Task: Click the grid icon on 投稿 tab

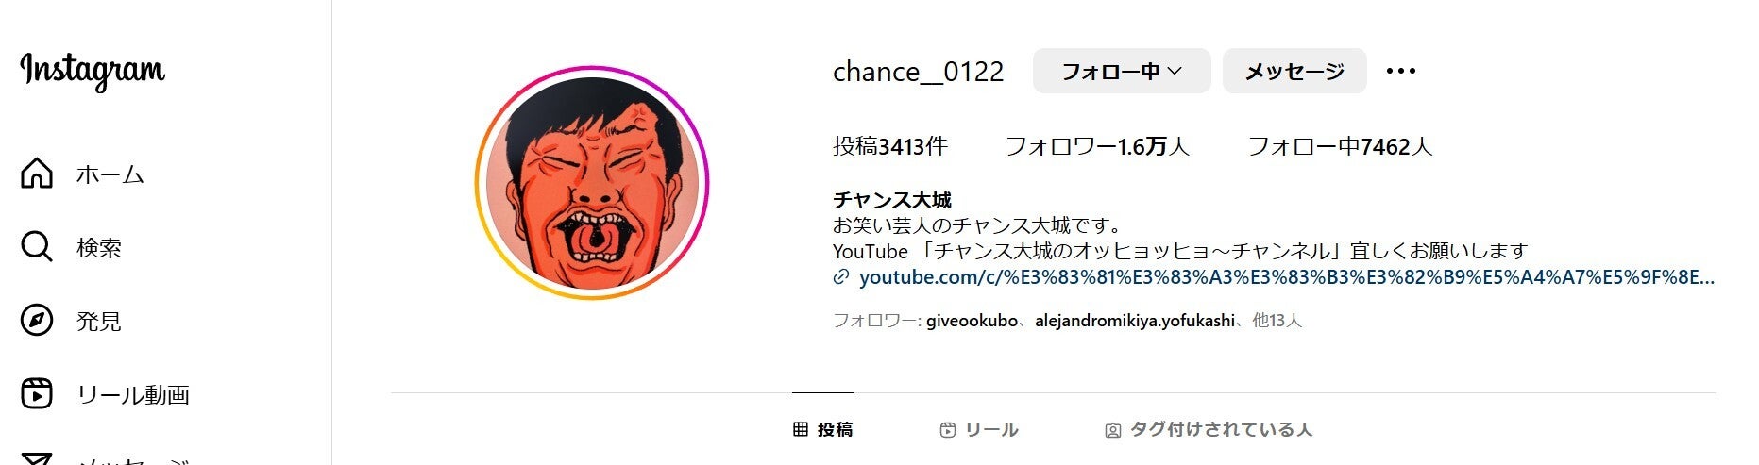Action: click(x=801, y=429)
